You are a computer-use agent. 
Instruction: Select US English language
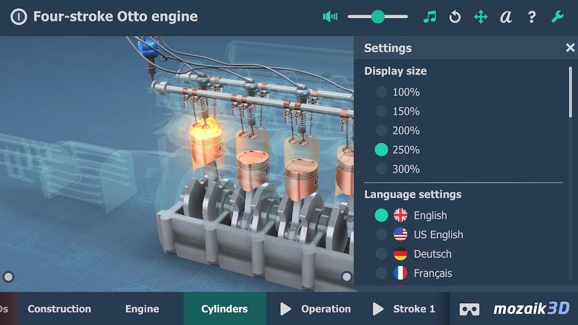coord(381,234)
